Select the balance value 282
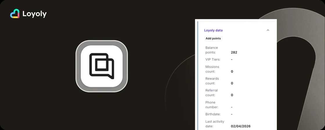 [x=234, y=52]
